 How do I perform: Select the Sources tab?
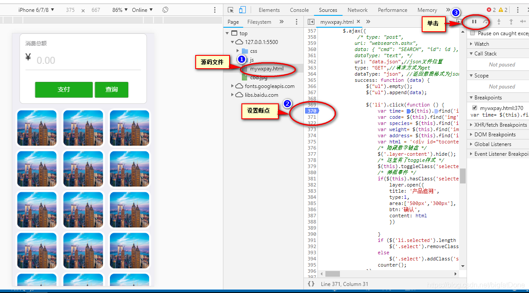pos(328,10)
